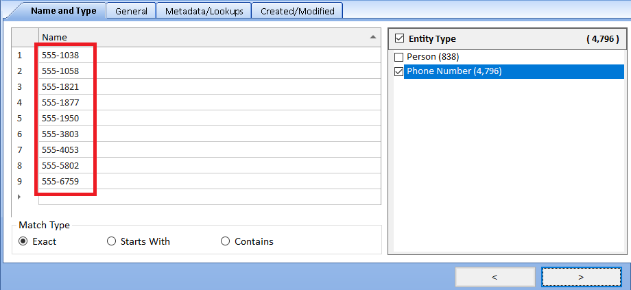Select the name cell 555-1058
This screenshot has height=290, width=631.
click(210, 71)
